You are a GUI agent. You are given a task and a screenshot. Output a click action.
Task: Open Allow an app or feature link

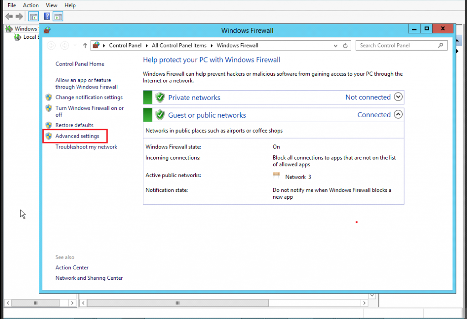tap(86, 83)
